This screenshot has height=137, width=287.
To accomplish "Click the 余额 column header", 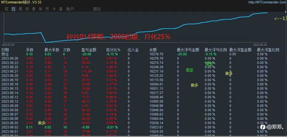I will (x=153, y=50).
